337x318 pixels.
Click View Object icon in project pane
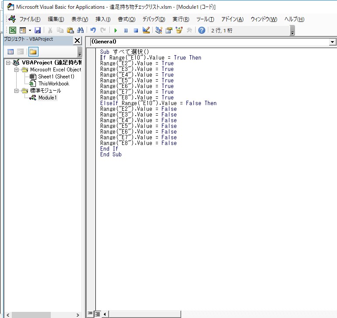tap(21, 52)
